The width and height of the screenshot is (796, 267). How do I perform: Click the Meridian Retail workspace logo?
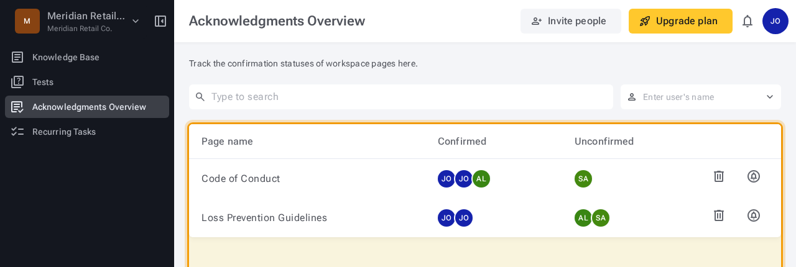(27, 21)
